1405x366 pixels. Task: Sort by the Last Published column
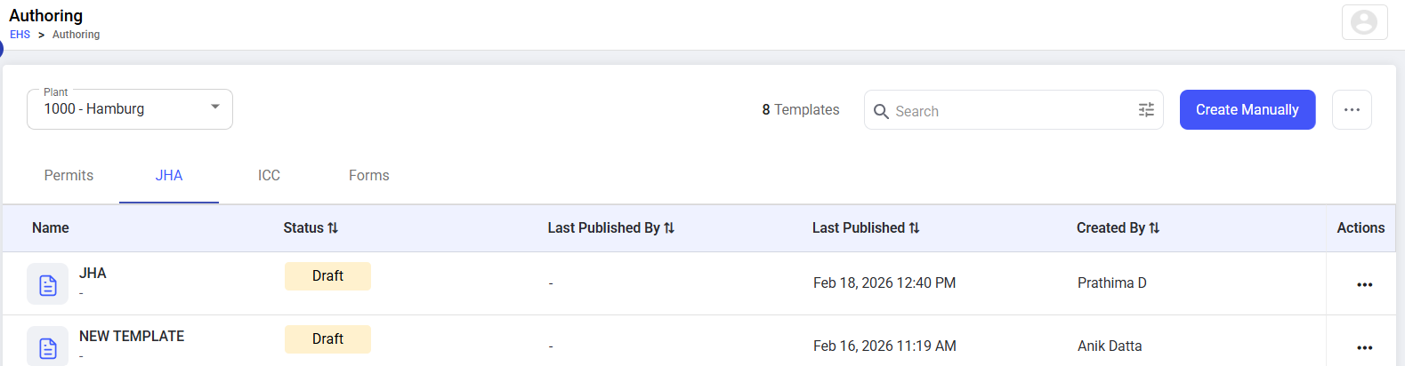pyautogui.click(x=865, y=228)
